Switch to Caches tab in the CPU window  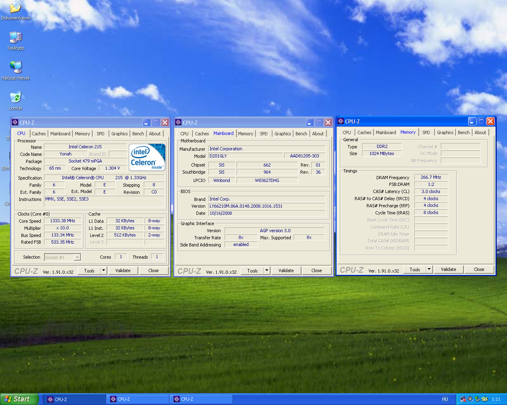39,134
